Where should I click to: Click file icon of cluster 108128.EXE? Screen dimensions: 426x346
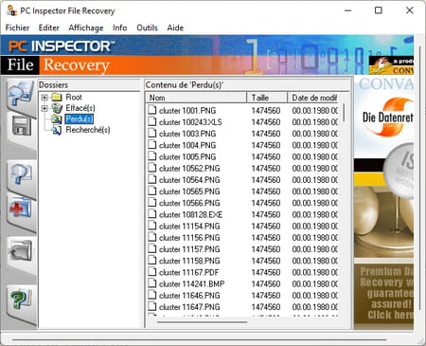coord(152,214)
